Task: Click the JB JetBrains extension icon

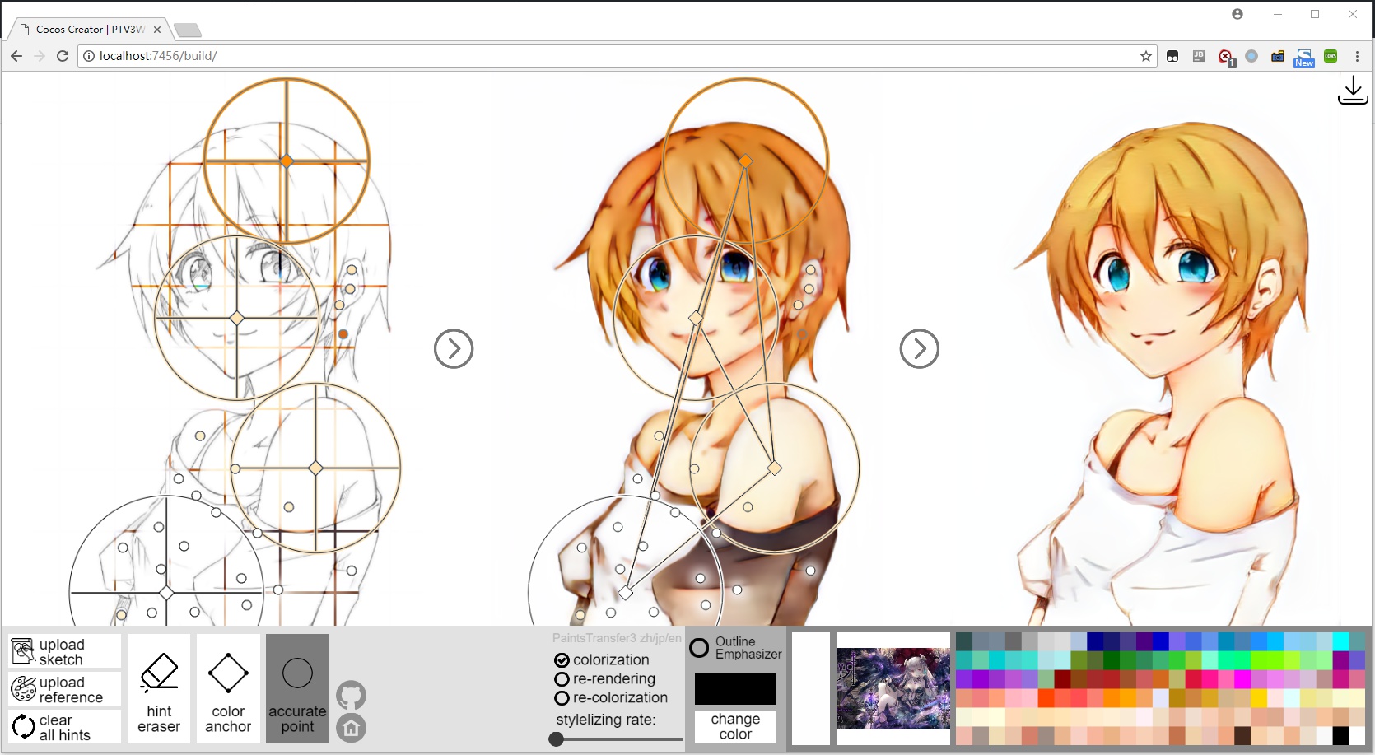Action: (x=1199, y=56)
